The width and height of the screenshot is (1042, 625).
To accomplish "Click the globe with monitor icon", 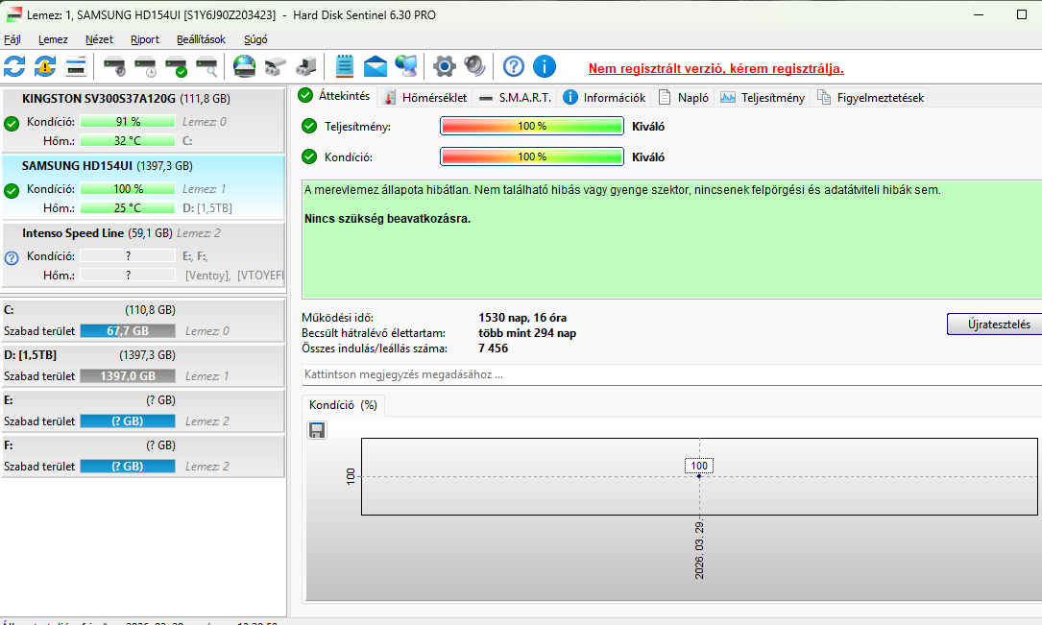I will tap(406, 66).
